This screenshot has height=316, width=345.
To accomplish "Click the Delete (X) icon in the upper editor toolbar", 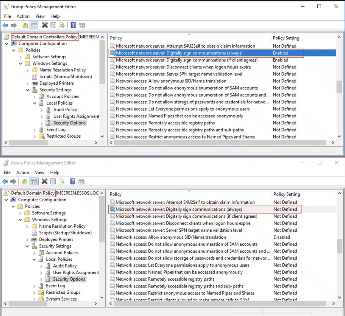I will click(x=45, y=26).
